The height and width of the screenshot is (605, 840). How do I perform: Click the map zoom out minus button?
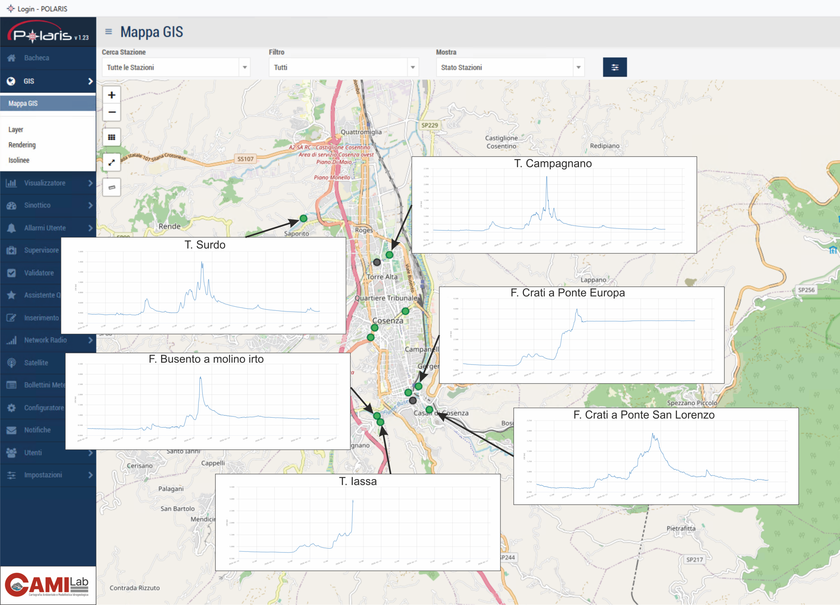(x=112, y=112)
